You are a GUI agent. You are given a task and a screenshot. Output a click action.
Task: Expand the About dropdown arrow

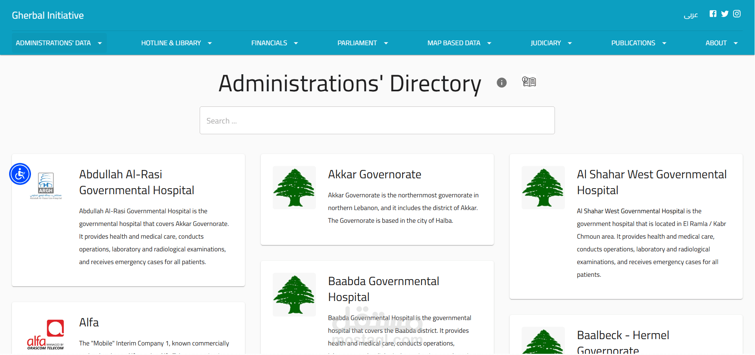pyautogui.click(x=736, y=43)
